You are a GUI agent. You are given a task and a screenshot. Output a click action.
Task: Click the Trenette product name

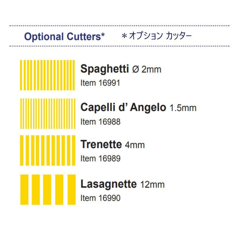click(x=101, y=144)
